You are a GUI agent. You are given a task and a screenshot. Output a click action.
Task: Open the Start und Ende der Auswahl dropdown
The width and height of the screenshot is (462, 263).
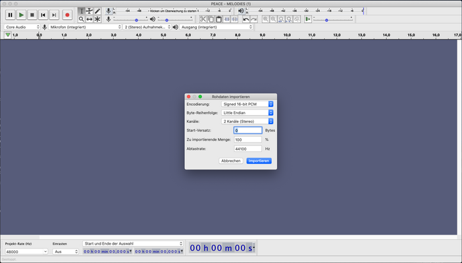[132, 243]
